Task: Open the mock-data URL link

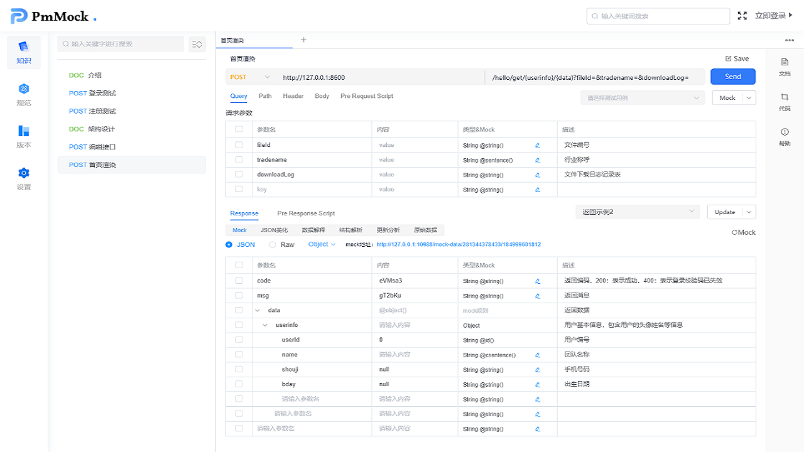Action: [x=458, y=244]
